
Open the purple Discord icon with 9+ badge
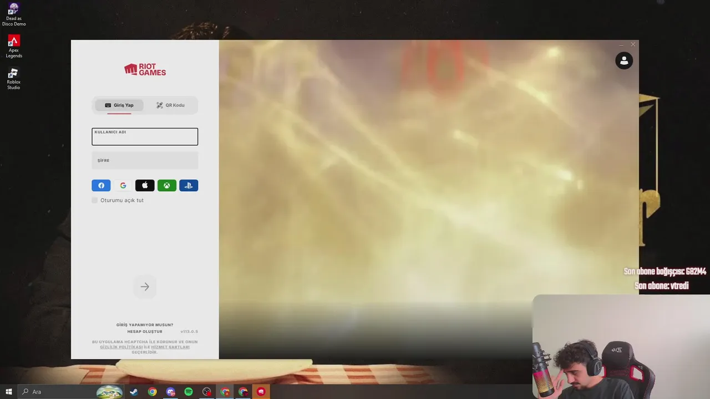[x=170, y=392]
